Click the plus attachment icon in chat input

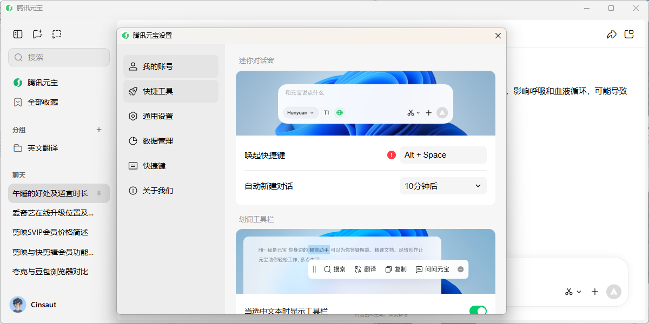(x=595, y=292)
